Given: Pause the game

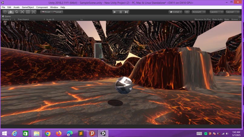Looking at the screenshot, I should click(120, 12).
